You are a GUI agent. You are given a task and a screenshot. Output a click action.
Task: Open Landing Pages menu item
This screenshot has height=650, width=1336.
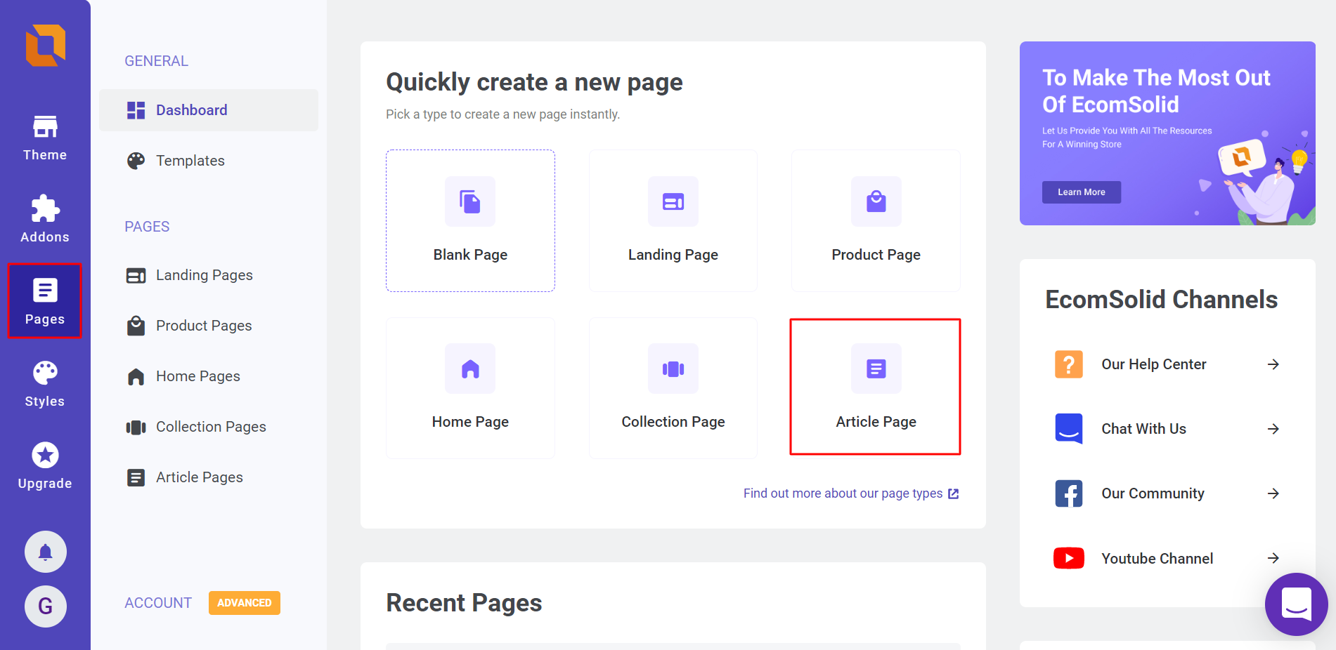click(x=209, y=275)
